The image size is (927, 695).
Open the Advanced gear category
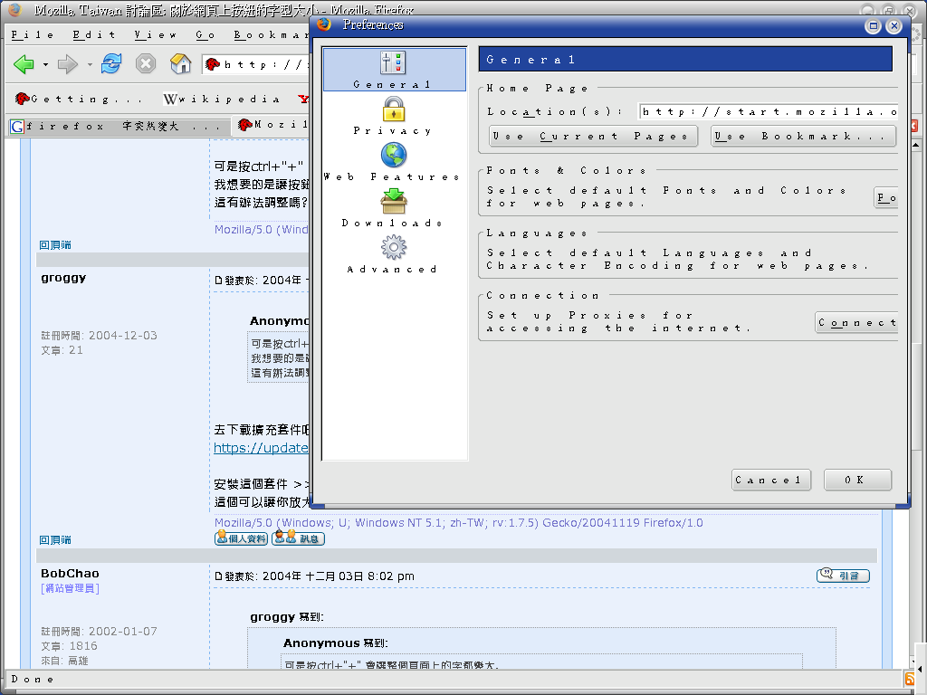click(394, 254)
